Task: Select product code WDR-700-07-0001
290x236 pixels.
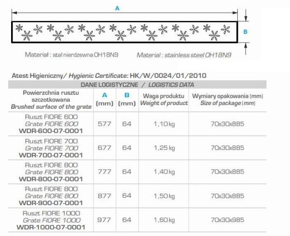Action: pos(50,155)
